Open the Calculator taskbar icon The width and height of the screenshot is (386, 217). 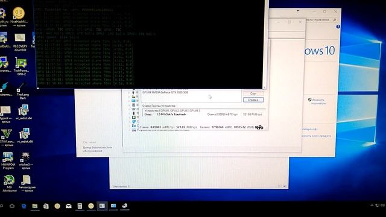pyautogui.click(x=80, y=206)
